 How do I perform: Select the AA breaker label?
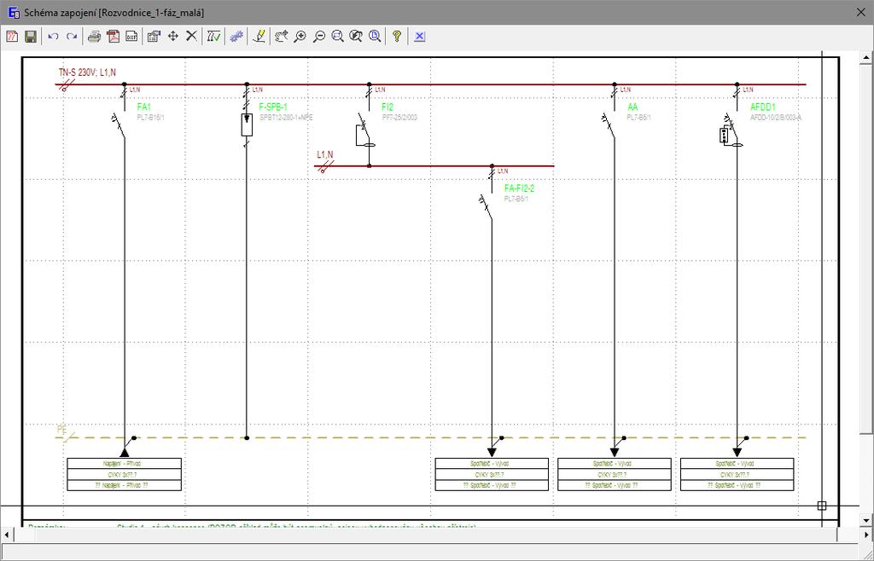pos(632,107)
